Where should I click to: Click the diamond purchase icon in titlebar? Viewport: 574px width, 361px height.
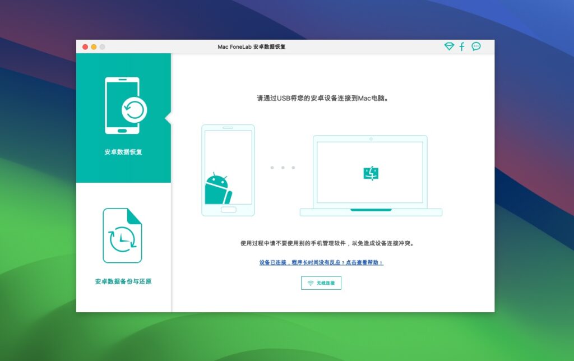448,47
